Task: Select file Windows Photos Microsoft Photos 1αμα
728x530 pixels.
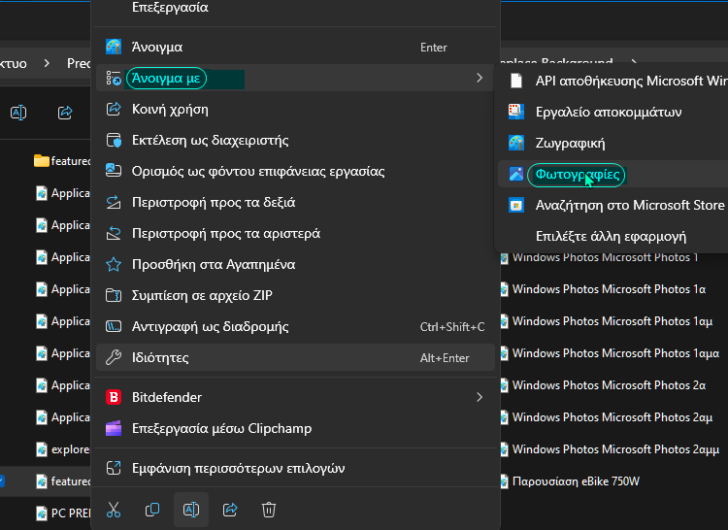Action: (x=615, y=353)
